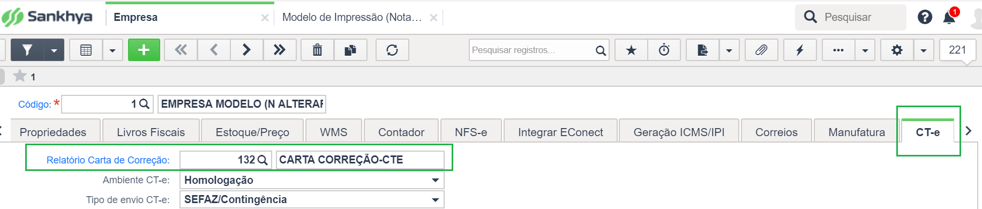Open notifications bell icon

tap(949, 17)
